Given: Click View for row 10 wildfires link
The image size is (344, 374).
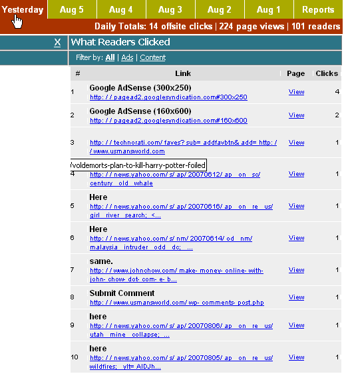Looking at the screenshot, I should (x=296, y=357).
